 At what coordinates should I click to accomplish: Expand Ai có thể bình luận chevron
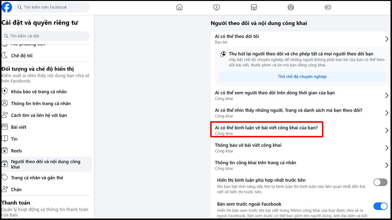(x=386, y=130)
